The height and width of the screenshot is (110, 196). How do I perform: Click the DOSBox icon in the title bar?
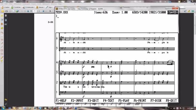pos(57,9)
